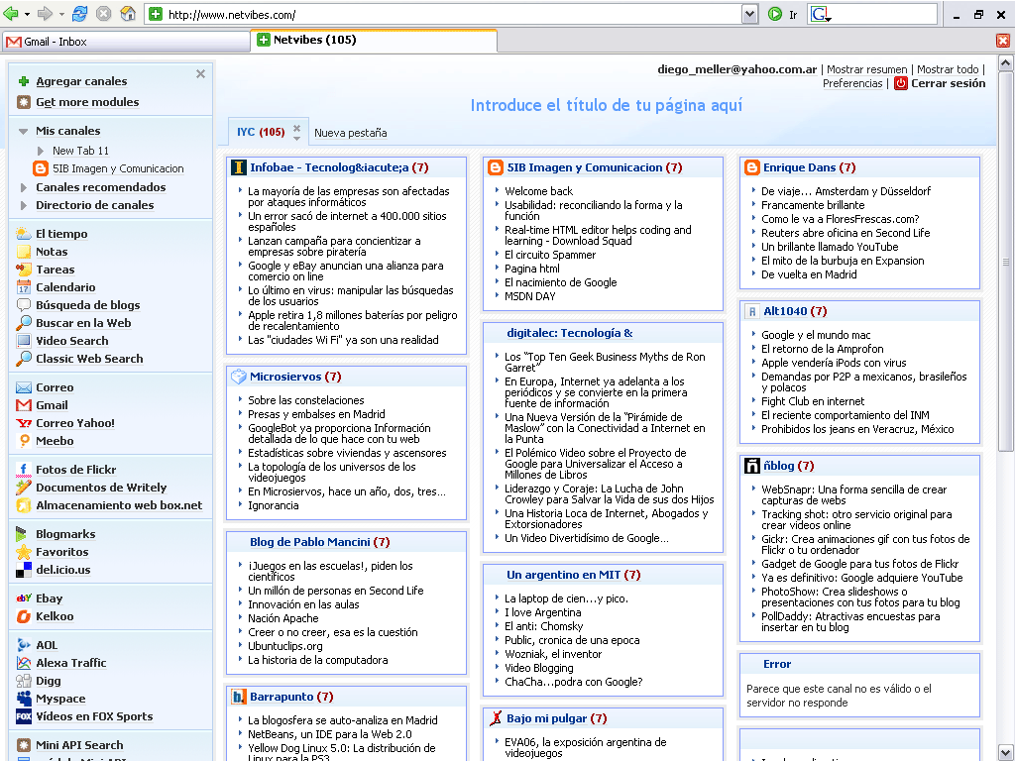Click the del.icio.us icon
Viewport: 1015px width, 761px height.
pos(24,570)
